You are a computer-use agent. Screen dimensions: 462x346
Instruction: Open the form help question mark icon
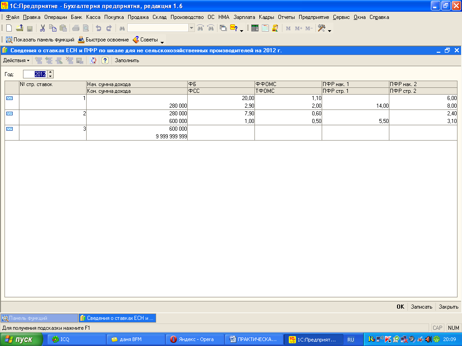point(105,61)
